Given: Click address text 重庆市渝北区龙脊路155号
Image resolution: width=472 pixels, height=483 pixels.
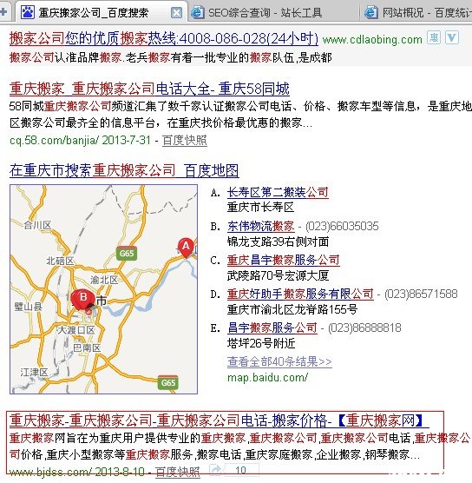Looking at the screenshot, I should click(x=292, y=309).
